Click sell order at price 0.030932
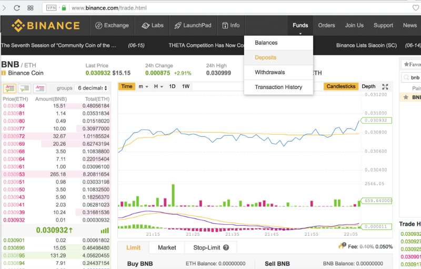 [x=56, y=220]
